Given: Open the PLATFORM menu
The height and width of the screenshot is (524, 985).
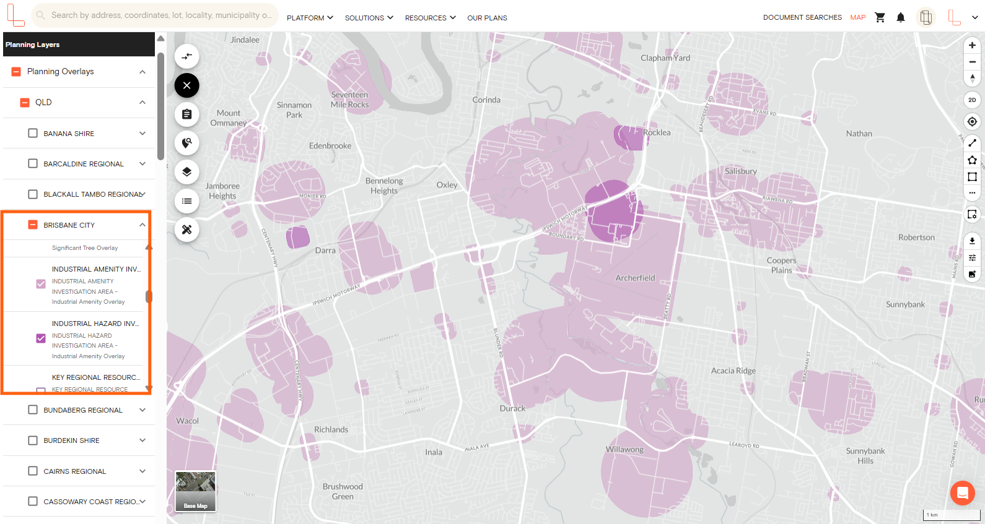Looking at the screenshot, I should tap(310, 18).
